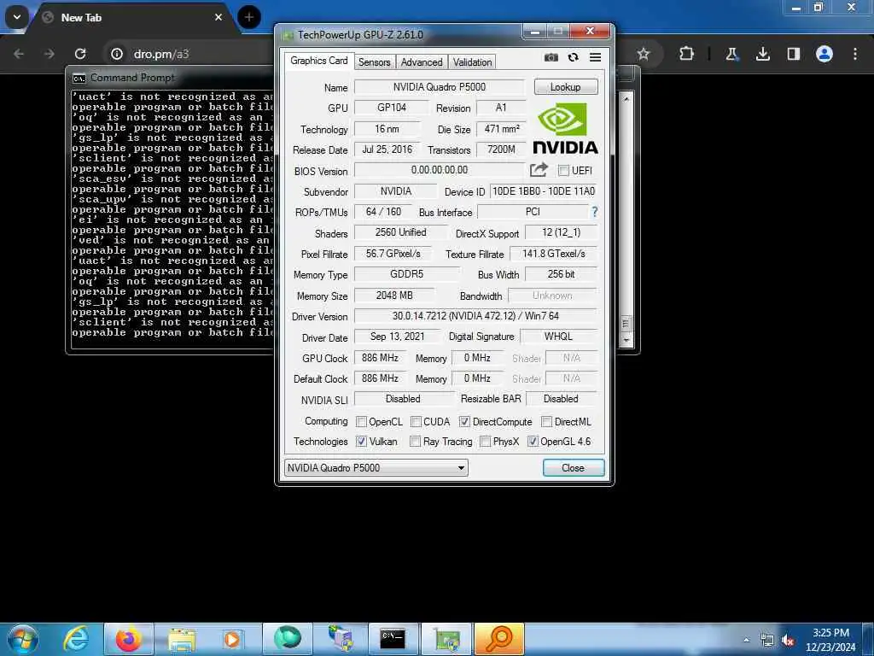The image size is (874, 656).
Task: Launch Firefox from taskbar
Action: click(x=128, y=639)
